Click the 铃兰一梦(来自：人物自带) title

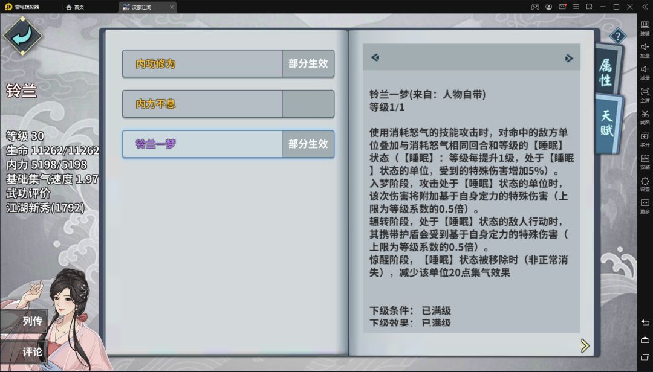point(427,94)
